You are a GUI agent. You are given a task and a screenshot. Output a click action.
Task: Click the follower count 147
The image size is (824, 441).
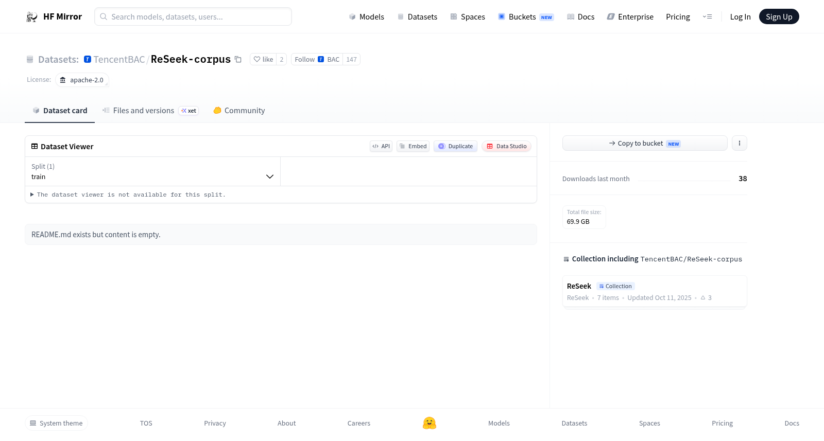pos(352,59)
